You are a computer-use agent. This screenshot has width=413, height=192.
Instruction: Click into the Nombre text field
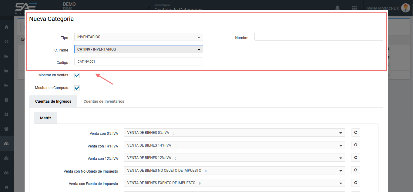tap(318, 37)
